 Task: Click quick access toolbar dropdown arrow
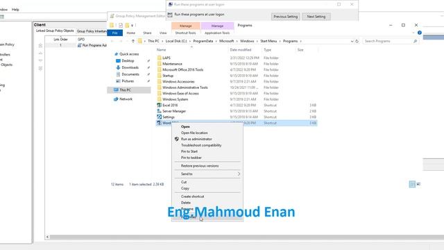[133, 26]
